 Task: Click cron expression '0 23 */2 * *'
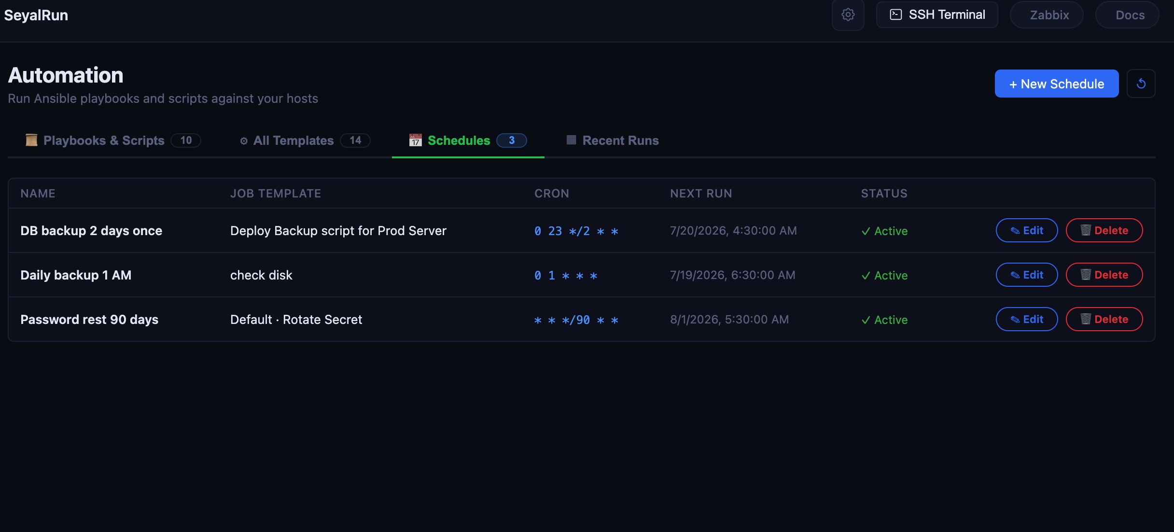pos(576,231)
